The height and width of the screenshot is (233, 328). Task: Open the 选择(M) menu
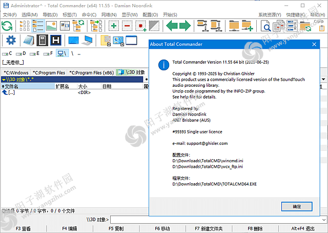point(30,15)
